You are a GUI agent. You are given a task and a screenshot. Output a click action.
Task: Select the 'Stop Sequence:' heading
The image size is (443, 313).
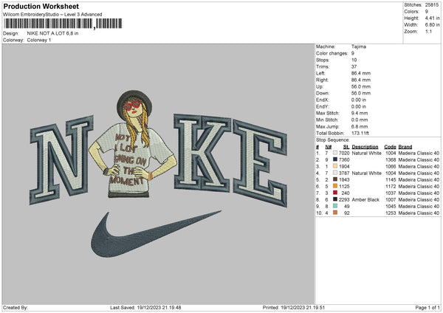332,140
